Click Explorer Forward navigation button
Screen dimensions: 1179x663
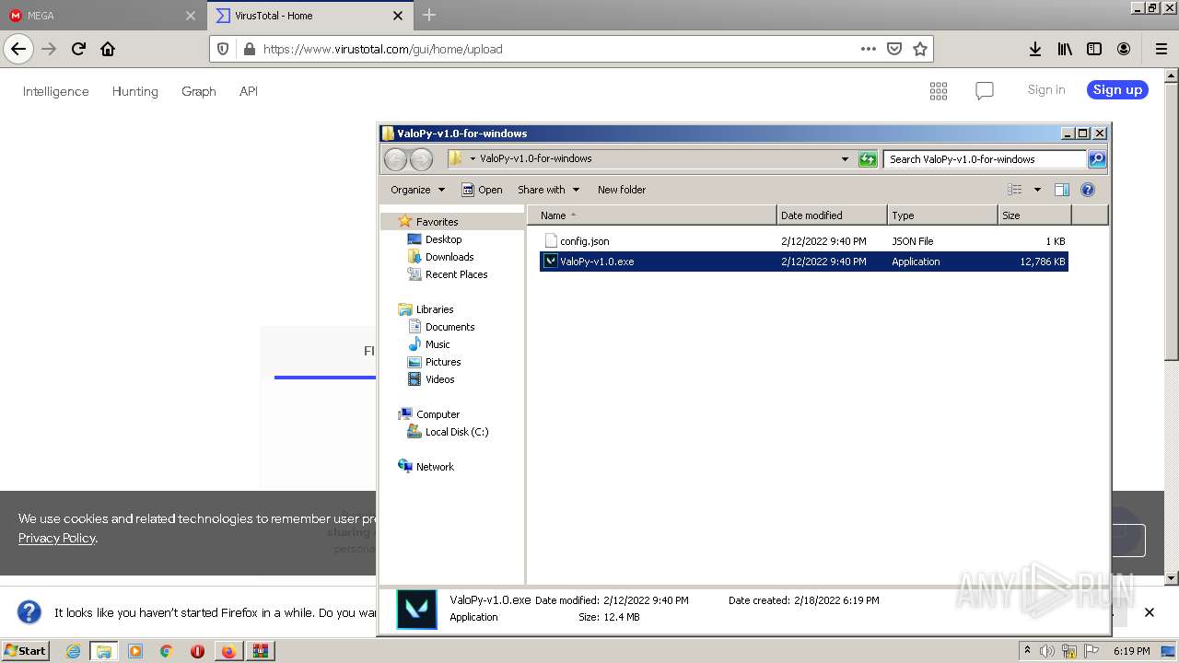click(421, 159)
